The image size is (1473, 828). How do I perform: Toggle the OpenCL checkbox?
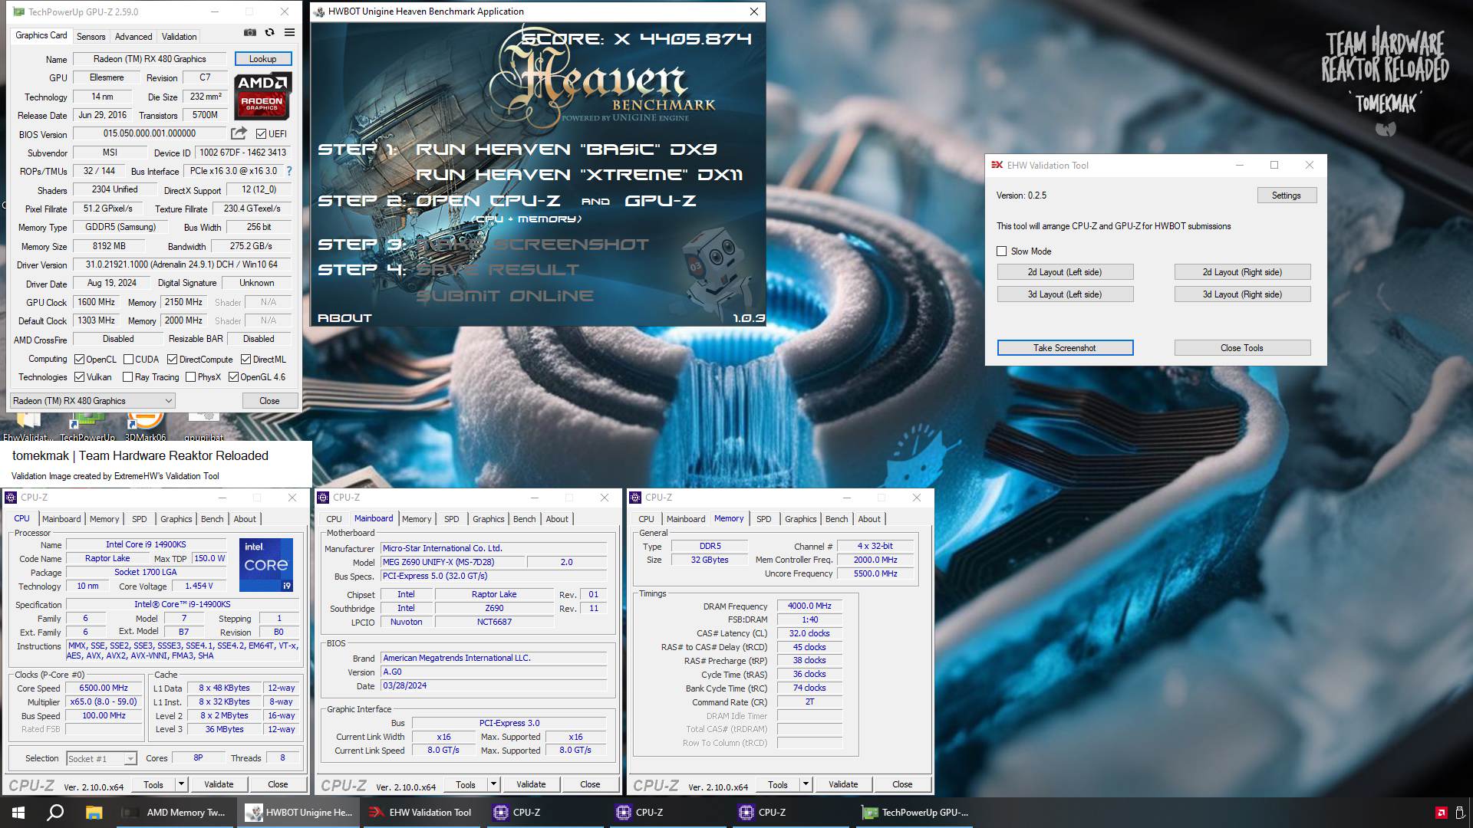[x=79, y=360]
